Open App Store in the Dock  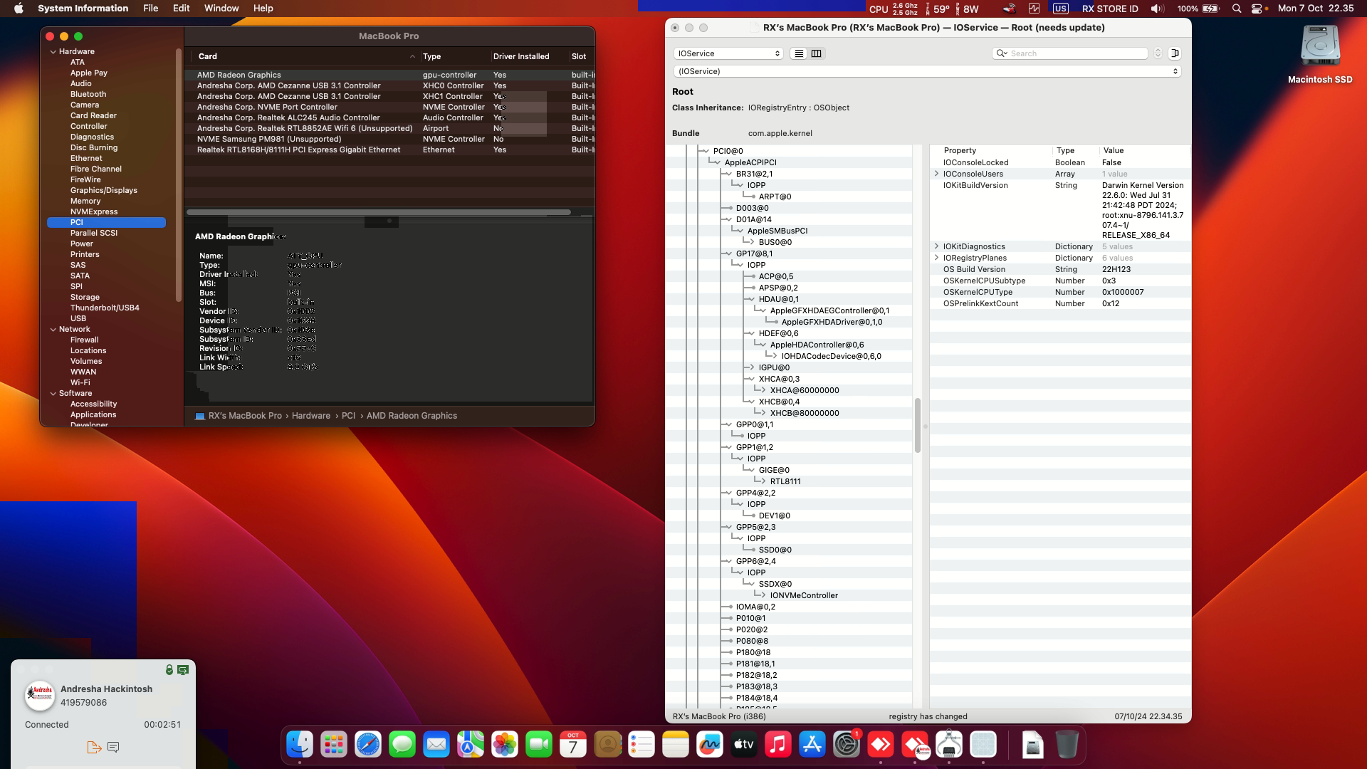click(812, 745)
